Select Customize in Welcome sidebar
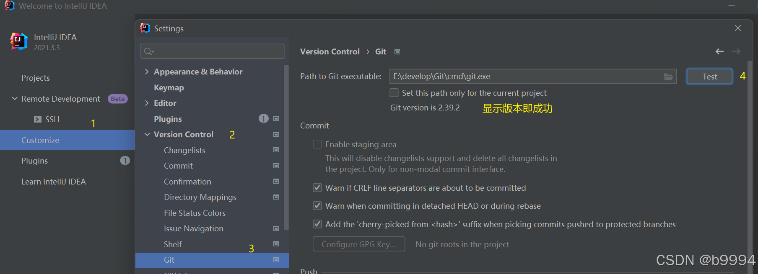 pos(67,140)
